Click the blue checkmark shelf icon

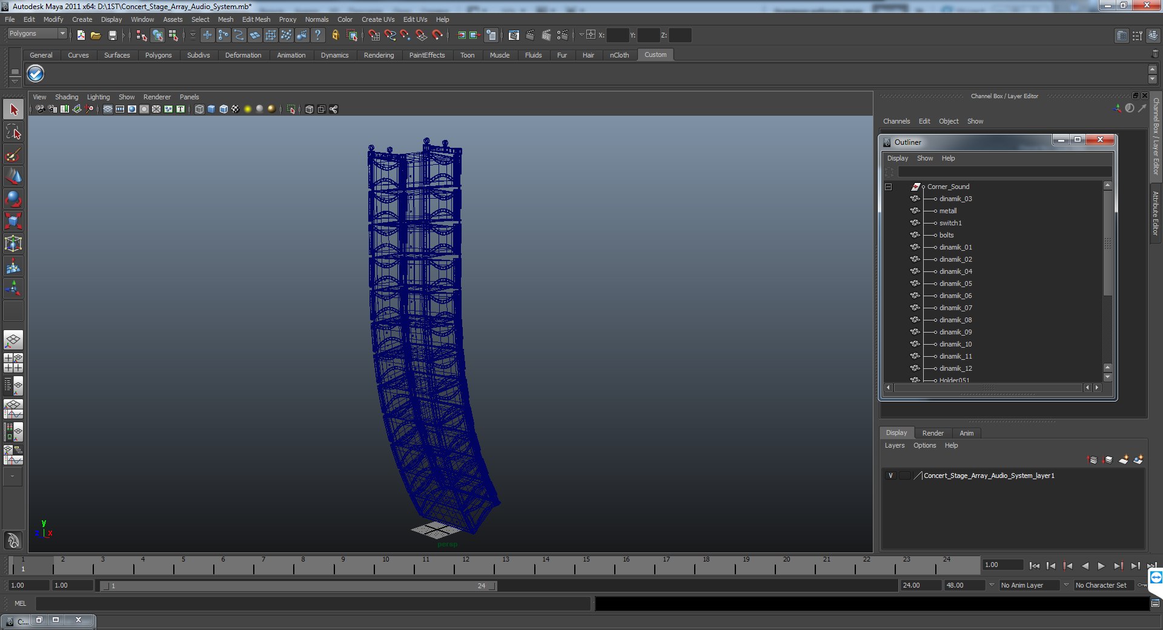(36, 74)
